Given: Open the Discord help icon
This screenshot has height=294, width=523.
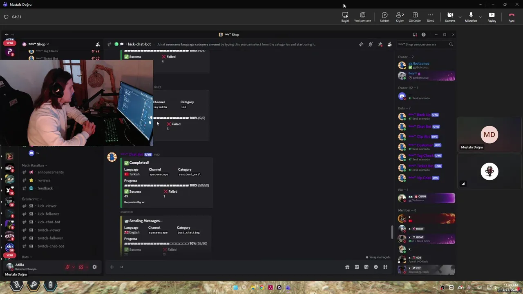Looking at the screenshot, I should coord(423,35).
